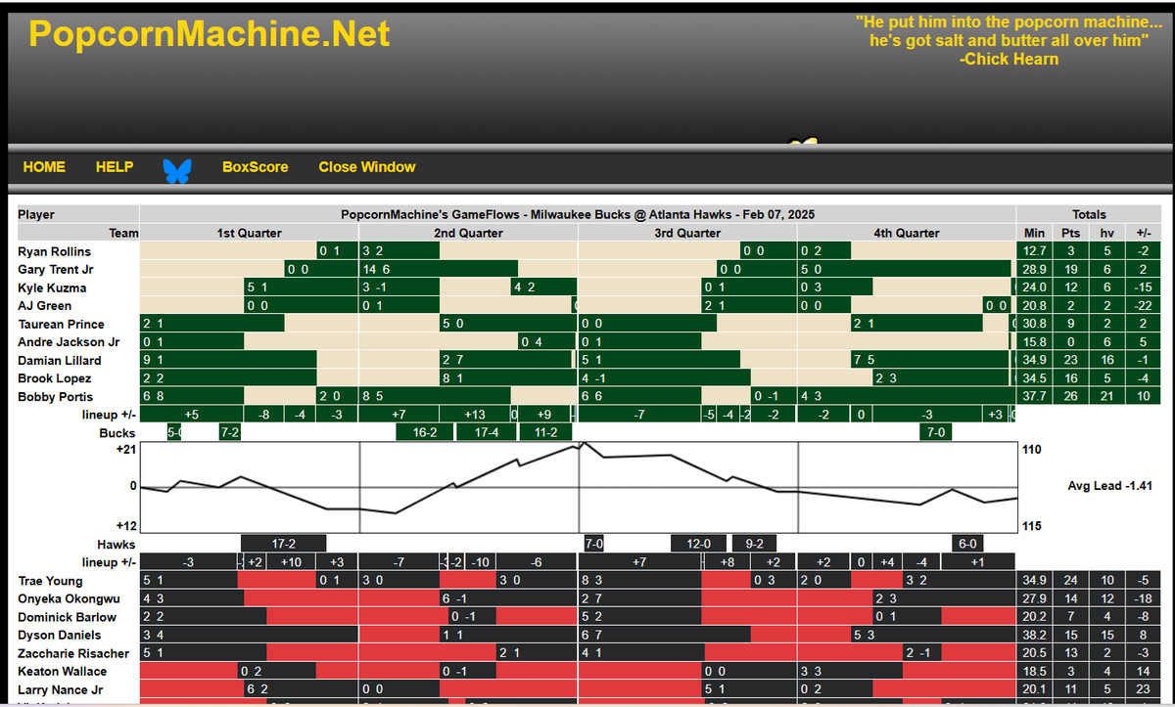This screenshot has height=707, width=1175.
Task: Click Bucks lineup +13 segment
Action: coord(475,415)
